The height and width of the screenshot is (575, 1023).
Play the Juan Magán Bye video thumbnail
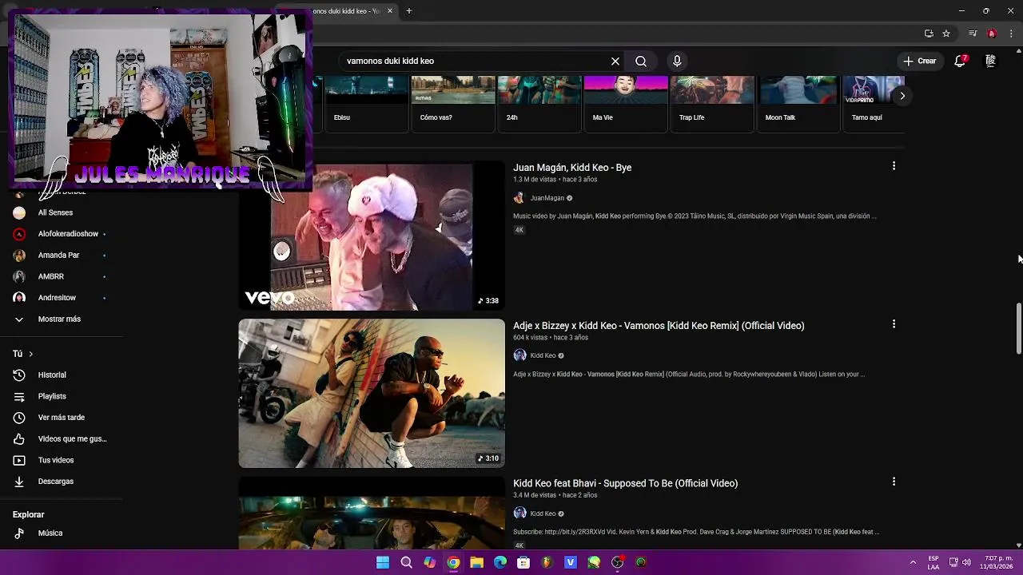[x=372, y=236]
